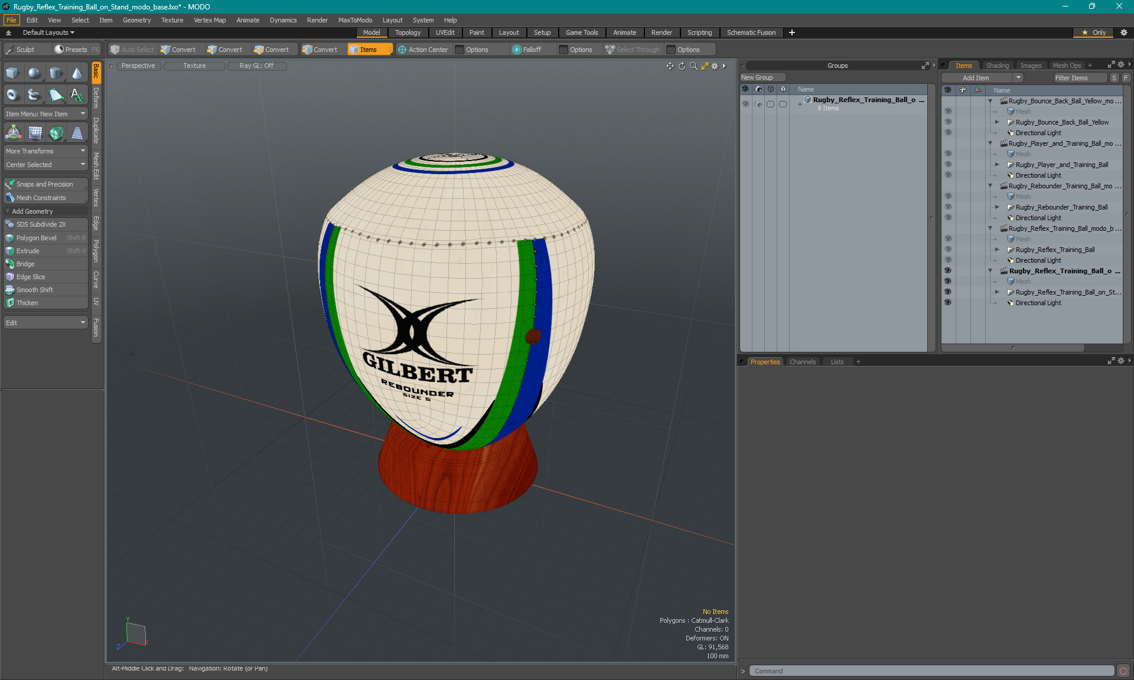Image resolution: width=1134 pixels, height=680 pixels.
Task: Click the Filter Items input field
Action: click(x=1080, y=78)
